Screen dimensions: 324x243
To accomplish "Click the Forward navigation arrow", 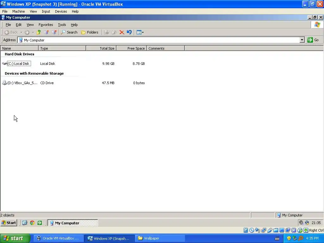I will click(27, 32).
